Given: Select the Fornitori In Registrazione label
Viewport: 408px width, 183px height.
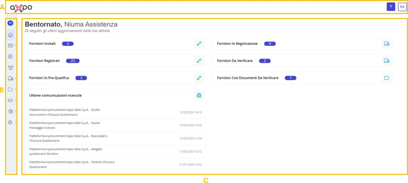Looking at the screenshot, I should click(237, 44).
